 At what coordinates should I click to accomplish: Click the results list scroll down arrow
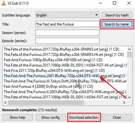pos(129,97)
